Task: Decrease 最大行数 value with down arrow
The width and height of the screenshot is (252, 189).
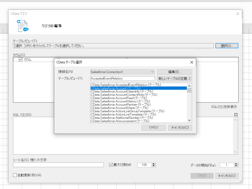Action: [154, 166]
